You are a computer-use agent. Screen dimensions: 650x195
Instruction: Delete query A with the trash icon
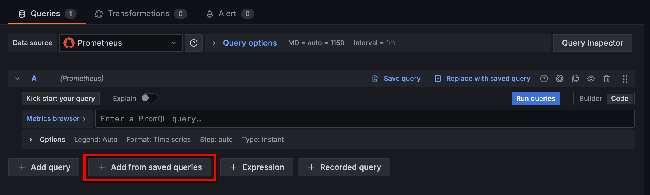(x=607, y=79)
